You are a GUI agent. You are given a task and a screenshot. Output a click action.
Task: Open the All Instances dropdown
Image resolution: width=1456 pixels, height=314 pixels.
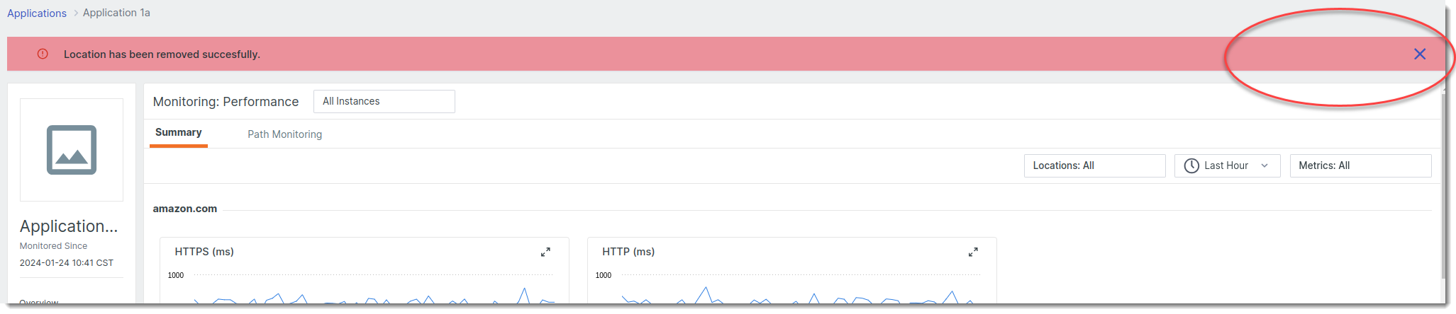pos(384,101)
